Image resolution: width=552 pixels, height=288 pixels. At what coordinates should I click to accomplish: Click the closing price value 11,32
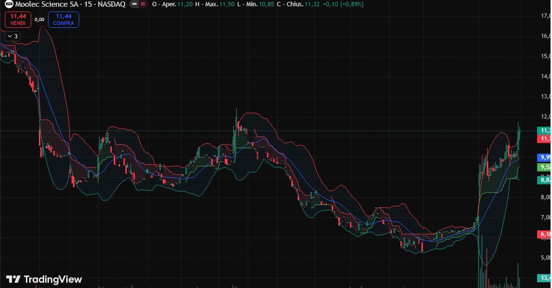pyautogui.click(x=312, y=5)
